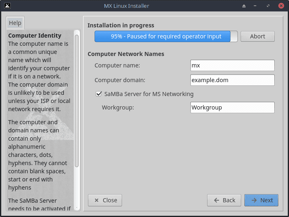Image resolution: width=289 pixels, height=217 pixels.
Task: Close the window with the red X
Action: (x=281, y=6)
